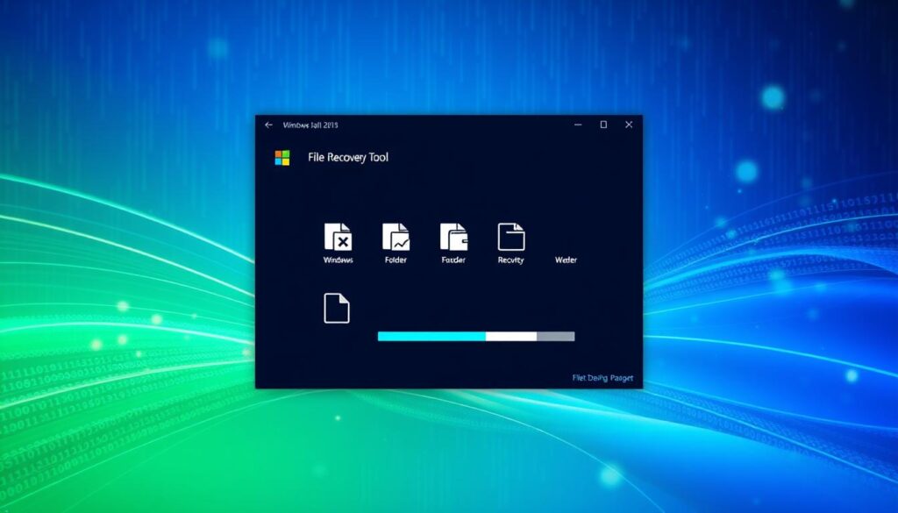Open the Folder option label
Viewport: 898px width, 513px height.
396,260
